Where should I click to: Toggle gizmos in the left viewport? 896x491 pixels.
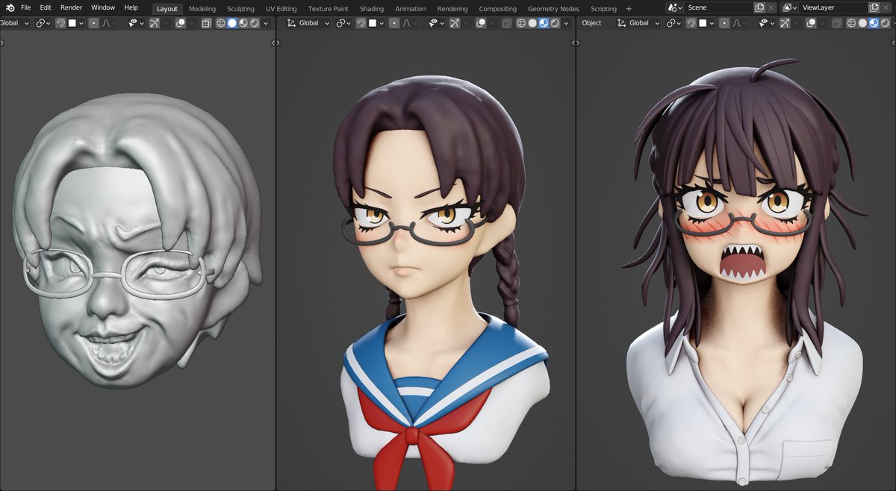tap(154, 23)
